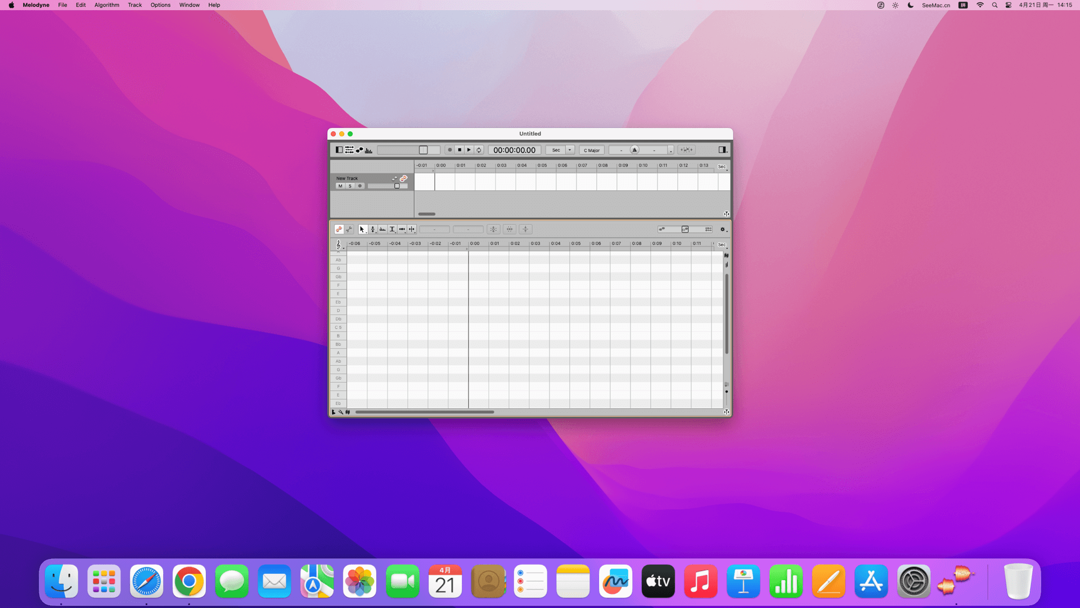Open the treble clef pitch grid menu
This screenshot has height=608, width=1080.
click(339, 244)
